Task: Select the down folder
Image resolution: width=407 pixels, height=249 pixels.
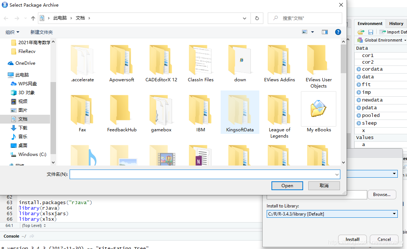Action: (240, 64)
